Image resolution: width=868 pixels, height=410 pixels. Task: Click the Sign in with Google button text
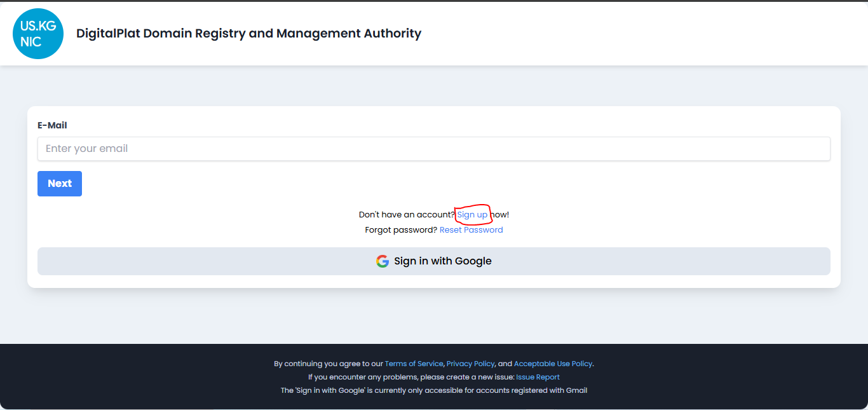[442, 261]
